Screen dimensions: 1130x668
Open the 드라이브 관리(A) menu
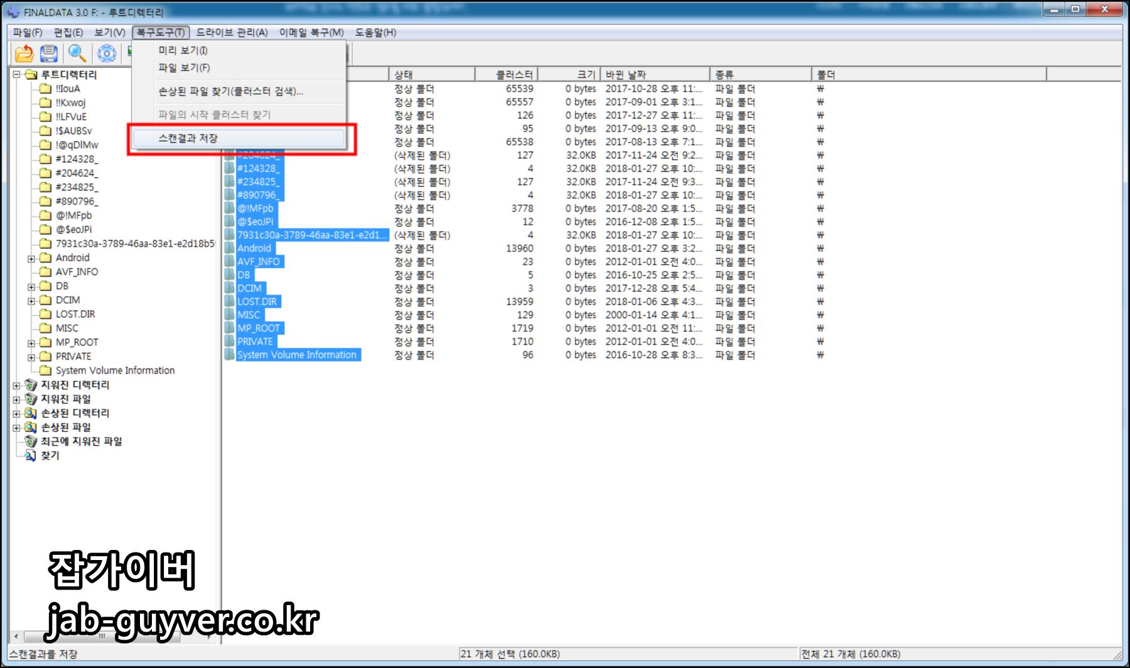tap(232, 32)
